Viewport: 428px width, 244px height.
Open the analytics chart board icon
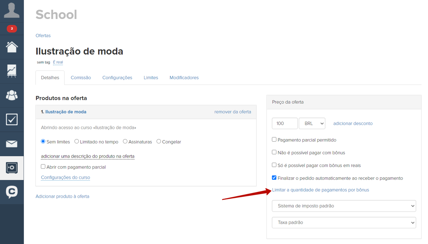[x=12, y=71]
